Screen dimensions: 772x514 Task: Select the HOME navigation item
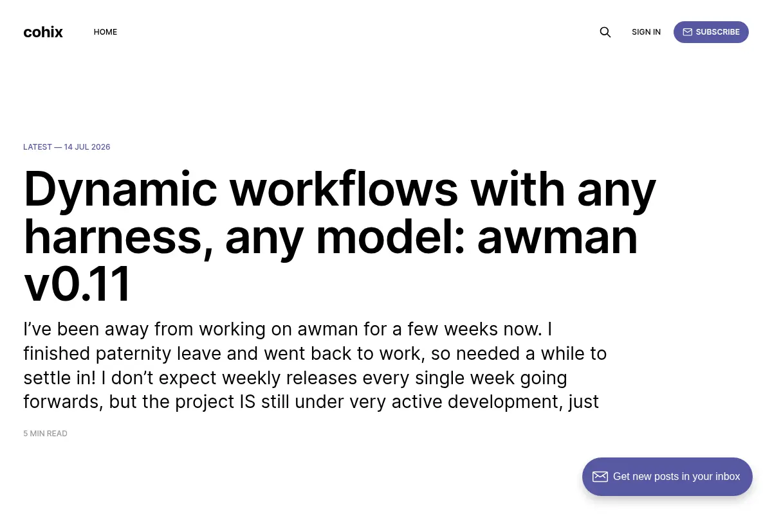tap(106, 32)
